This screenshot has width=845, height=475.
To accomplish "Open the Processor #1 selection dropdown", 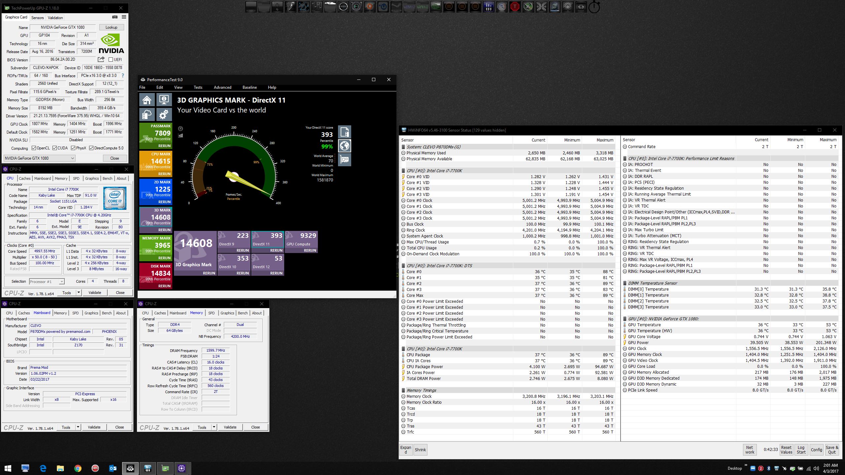I will 61,282.
